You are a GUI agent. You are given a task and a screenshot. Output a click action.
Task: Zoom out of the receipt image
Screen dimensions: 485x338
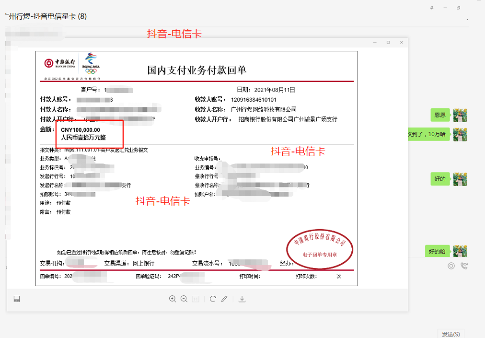click(x=184, y=299)
